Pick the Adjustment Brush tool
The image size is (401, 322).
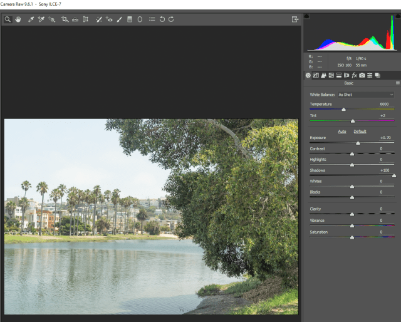(x=119, y=19)
